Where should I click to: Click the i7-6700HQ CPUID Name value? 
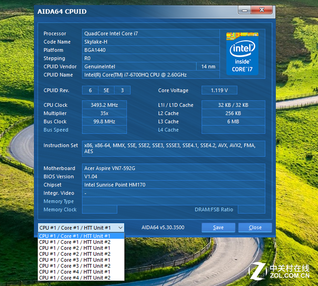pyautogui.click(x=151, y=75)
